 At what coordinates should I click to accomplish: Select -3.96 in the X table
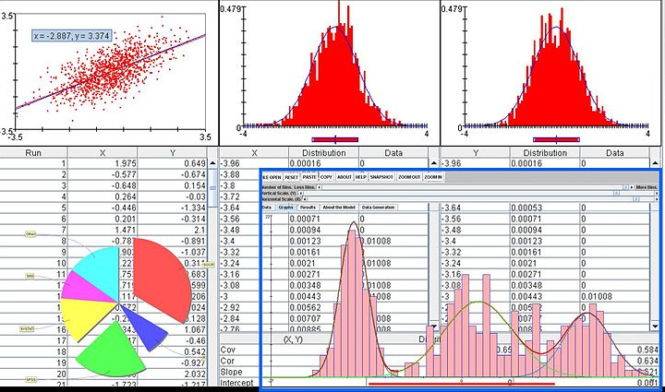pyautogui.click(x=254, y=163)
